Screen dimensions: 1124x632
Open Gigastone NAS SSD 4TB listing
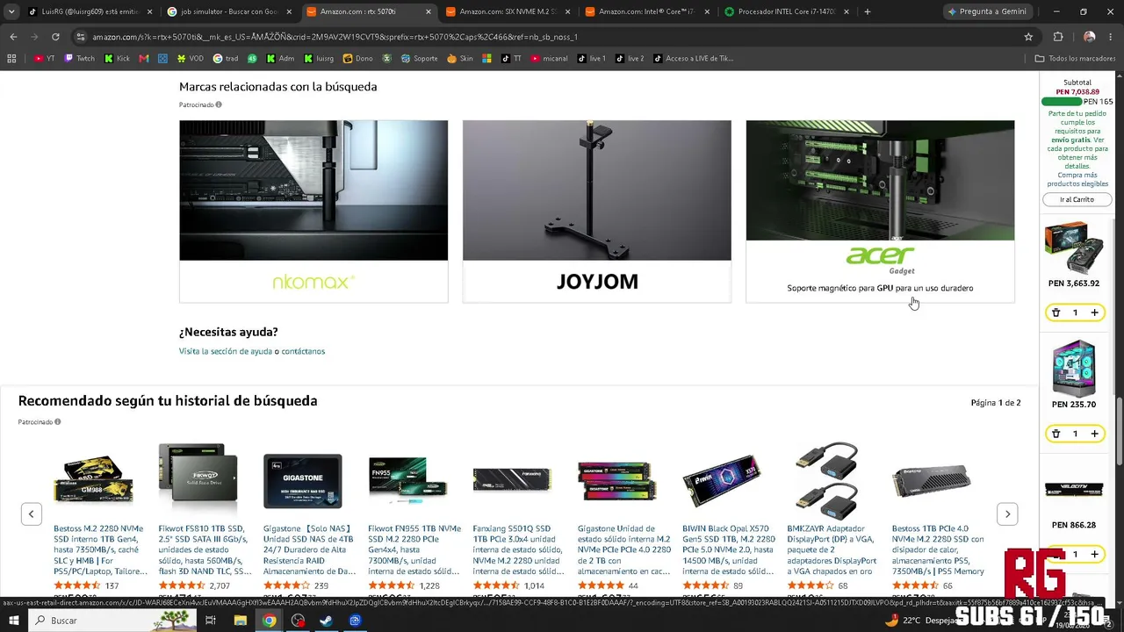(309, 549)
